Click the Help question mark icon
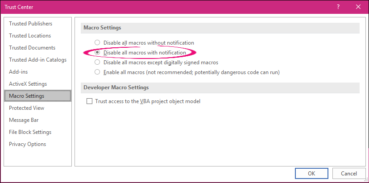Image resolution: width=369 pixels, height=183 pixels. coord(338,7)
